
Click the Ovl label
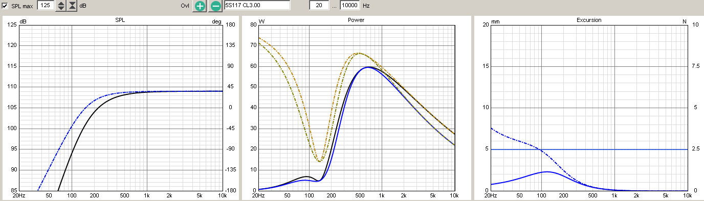tap(186, 6)
